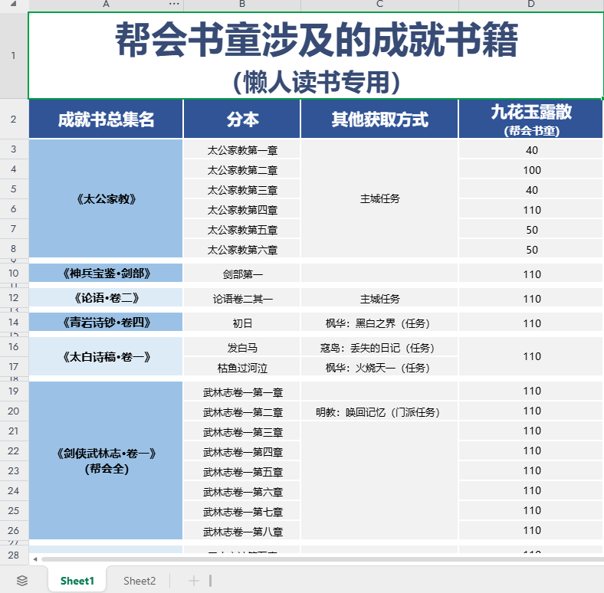Open column A's three-dot options
The width and height of the screenshot is (604, 593).
[x=174, y=4]
